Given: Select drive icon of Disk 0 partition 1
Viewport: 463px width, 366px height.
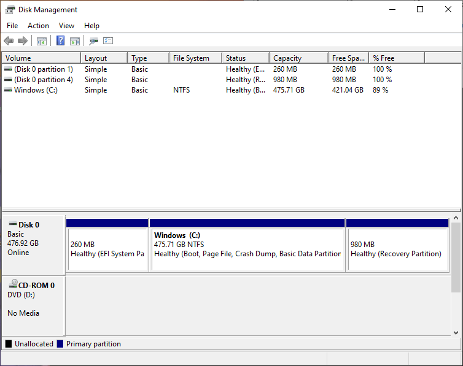Looking at the screenshot, I should pyautogui.click(x=8, y=69).
